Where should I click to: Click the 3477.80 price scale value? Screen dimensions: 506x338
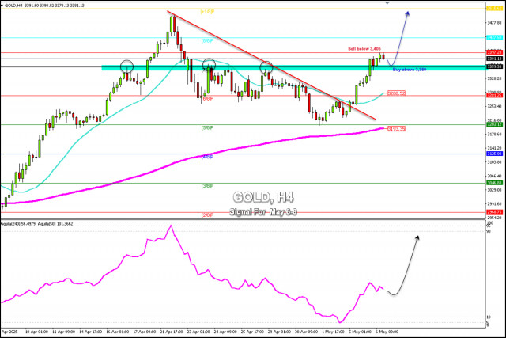pyautogui.click(x=495, y=23)
